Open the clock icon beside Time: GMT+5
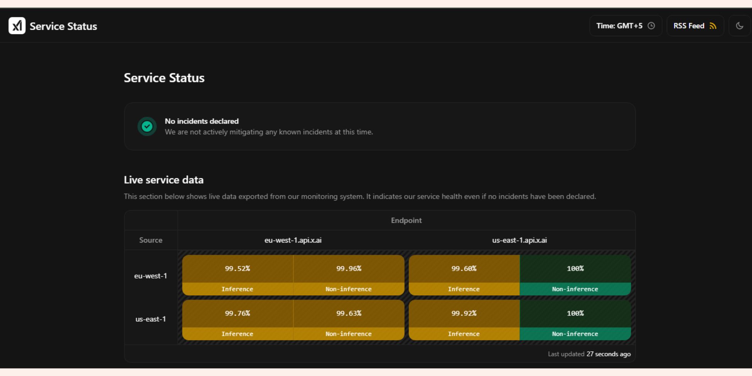This screenshot has height=376, width=752. [652, 25]
